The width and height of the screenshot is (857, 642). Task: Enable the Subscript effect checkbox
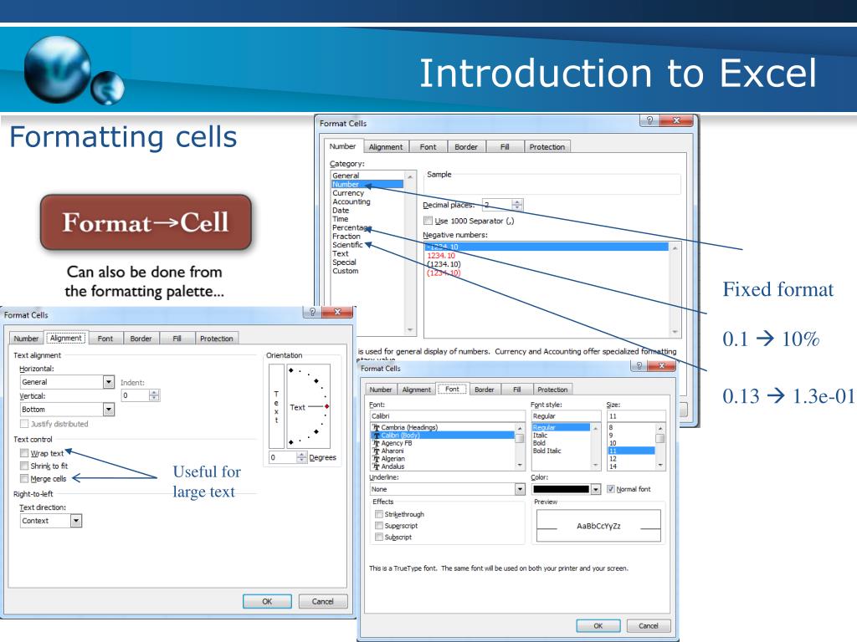[379, 538]
